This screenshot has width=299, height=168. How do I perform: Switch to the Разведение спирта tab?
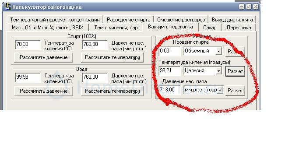pyautogui.click(x=128, y=20)
